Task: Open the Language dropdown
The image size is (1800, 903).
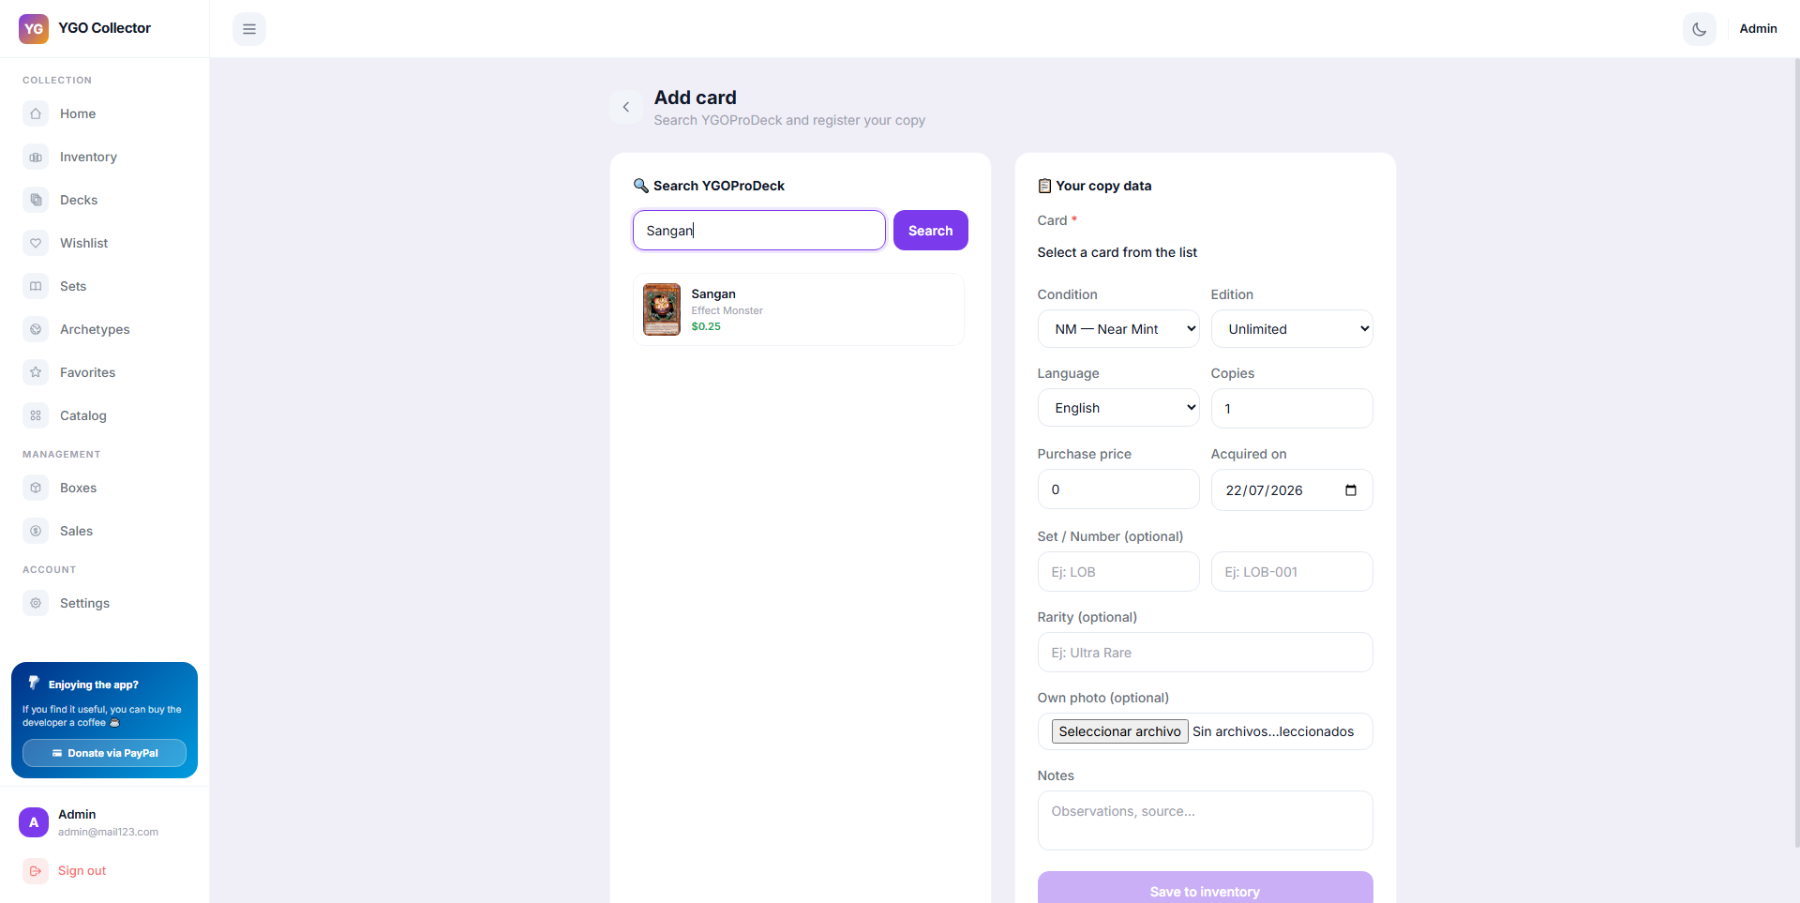Action: (x=1118, y=408)
